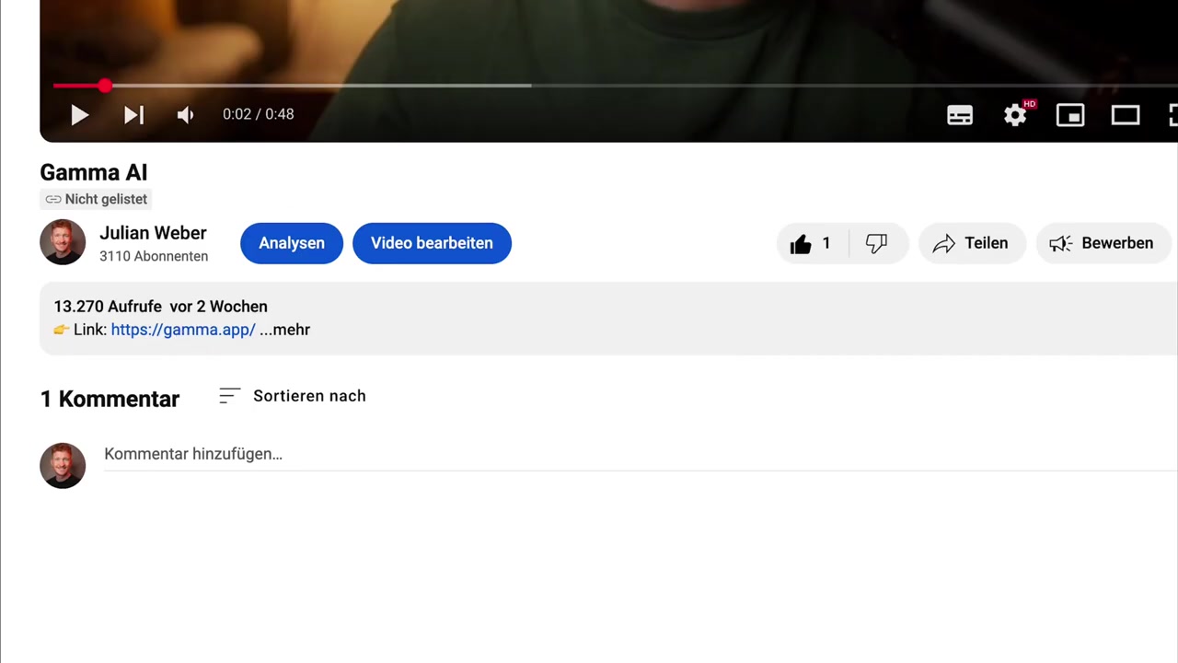The width and height of the screenshot is (1178, 663).
Task: Toggle subtitles on the player
Action: point(960,115)
